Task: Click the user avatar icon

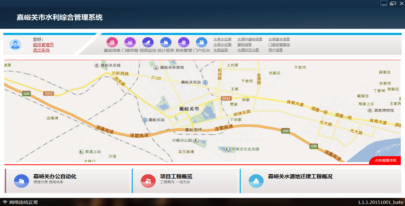Action: [x=15, y=45]
